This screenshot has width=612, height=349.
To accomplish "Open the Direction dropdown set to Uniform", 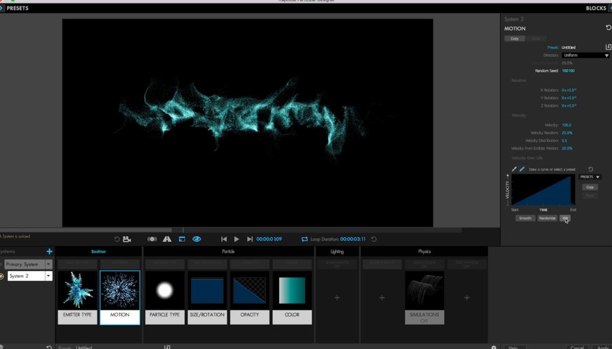I will tap(585, 55).
